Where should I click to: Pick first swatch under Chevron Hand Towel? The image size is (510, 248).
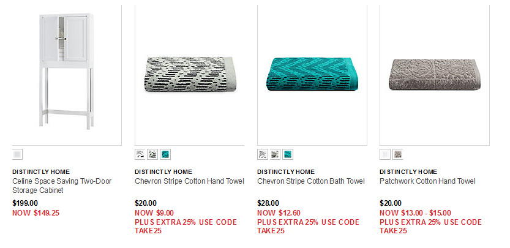tap(140, 154)
